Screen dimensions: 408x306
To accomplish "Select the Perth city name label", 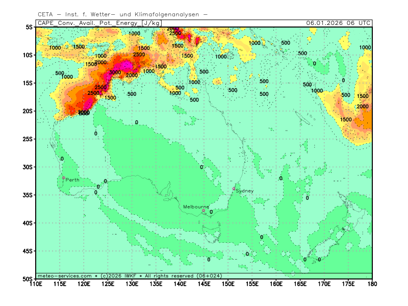I will [x=72, y=180].
